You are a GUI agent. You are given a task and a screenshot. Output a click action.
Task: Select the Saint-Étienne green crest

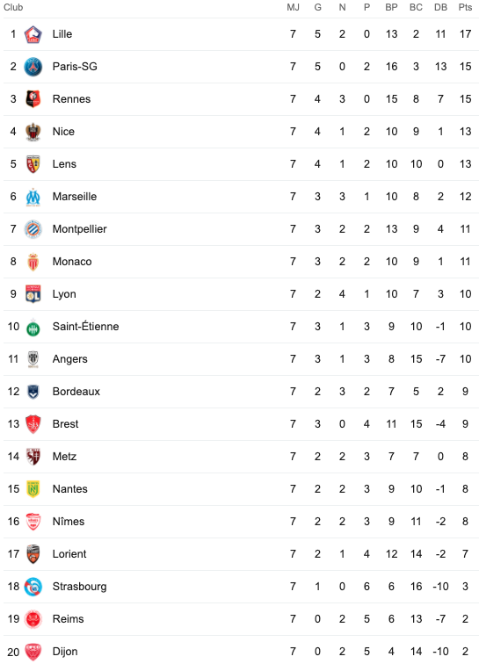pyautogui.click(x=33, y=328)
